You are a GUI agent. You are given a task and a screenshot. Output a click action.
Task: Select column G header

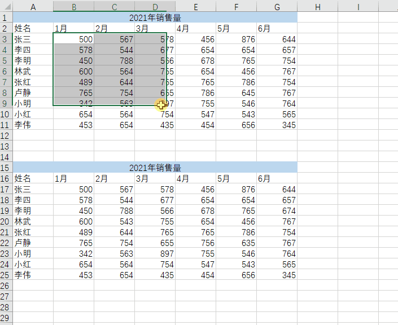(x=277, y=7)
